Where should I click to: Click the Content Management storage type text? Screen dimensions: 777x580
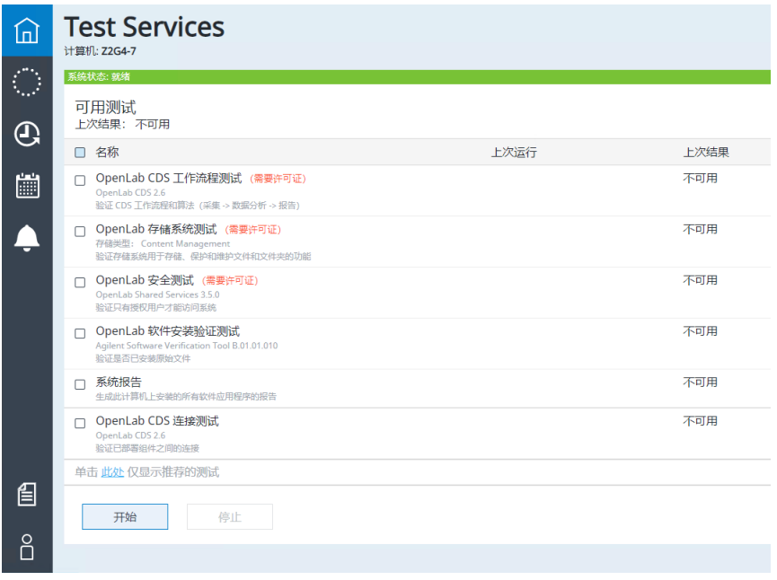pos(185,243)
